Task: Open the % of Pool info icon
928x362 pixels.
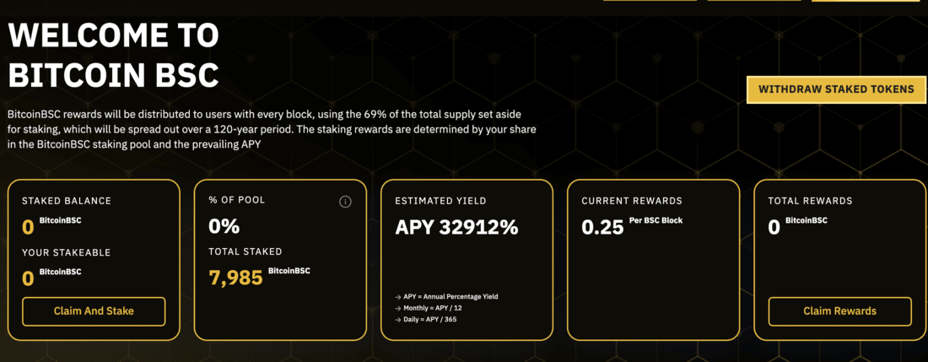Action: coord(345,202)
